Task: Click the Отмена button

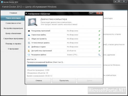Action: [x=39, y=80]
